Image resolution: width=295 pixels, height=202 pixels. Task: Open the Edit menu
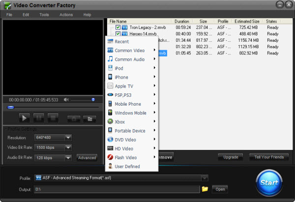26,15
